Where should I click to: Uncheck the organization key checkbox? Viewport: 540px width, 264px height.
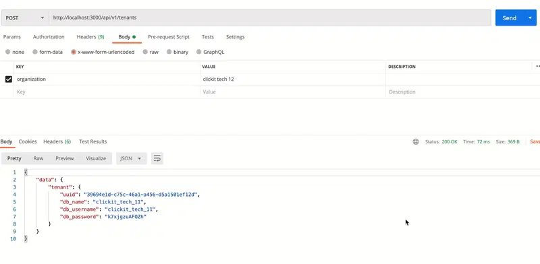coord(9,79)
